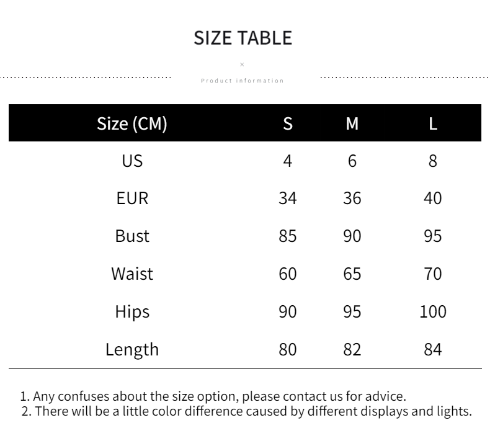Select the Length value 82 for size M
This screenshot has width=490, height=446.
[x=352, y=349]
